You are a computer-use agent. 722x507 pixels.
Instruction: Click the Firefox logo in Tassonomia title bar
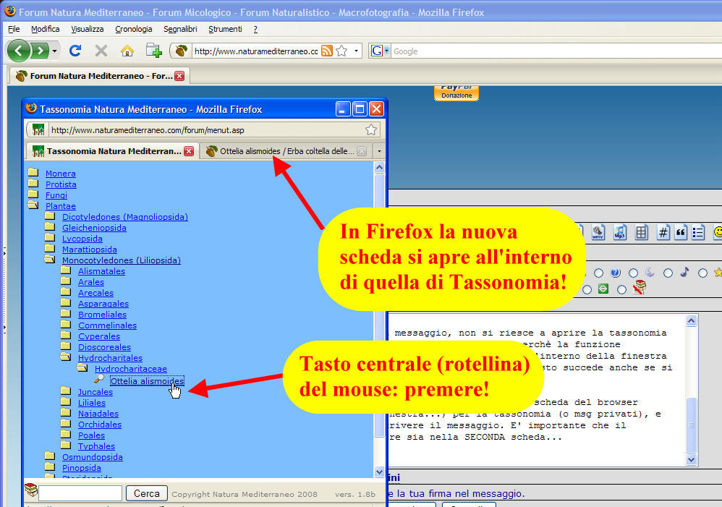[31, 108]
